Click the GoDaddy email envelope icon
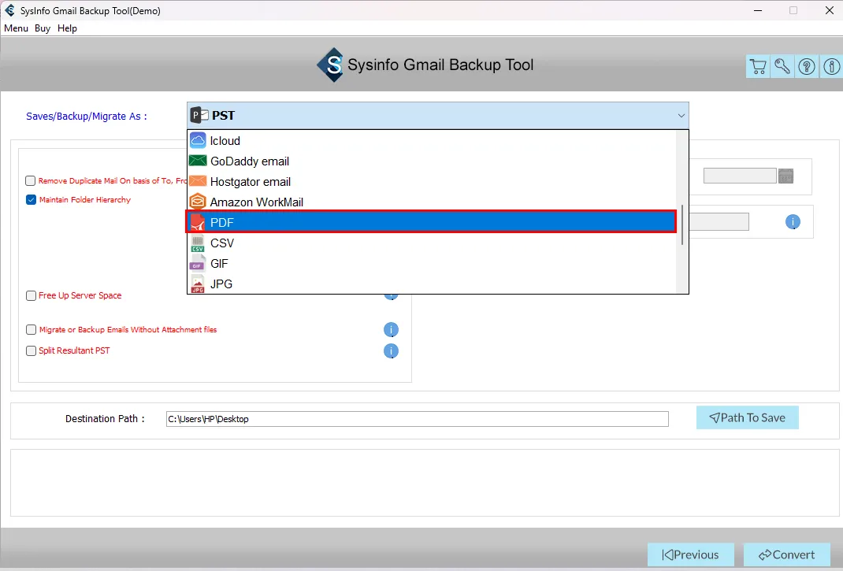This screenshot has height=571, width=843. (x=198, y=161)
